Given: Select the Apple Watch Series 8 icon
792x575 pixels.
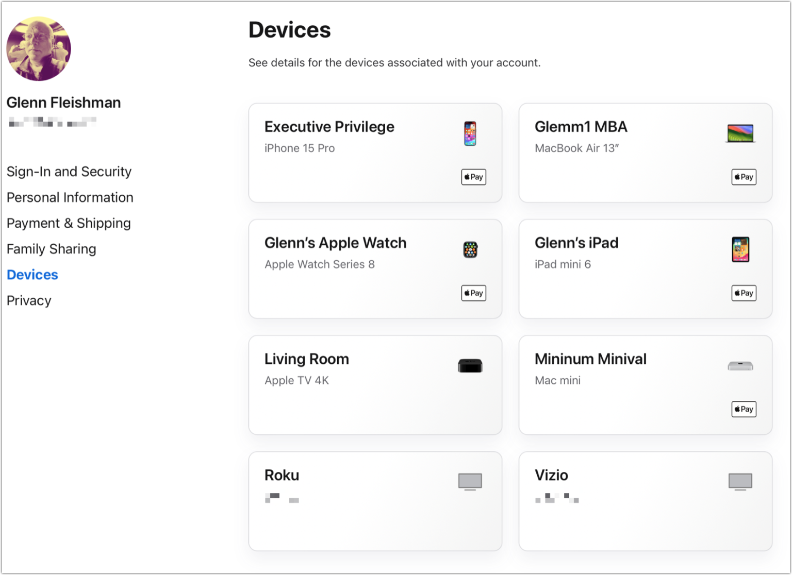Looking at the screenshot, I should [x=470, y=250].
